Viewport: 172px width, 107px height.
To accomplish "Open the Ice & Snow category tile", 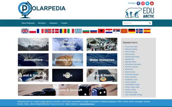I will click(x=33, y=44).
